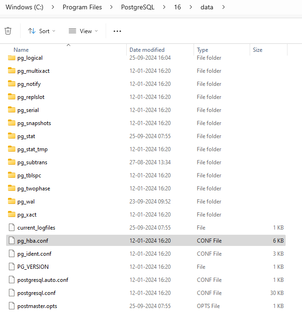Click the postgresql.conf file icon
This screenshot has height=315, width=302.
coord(12,293)
